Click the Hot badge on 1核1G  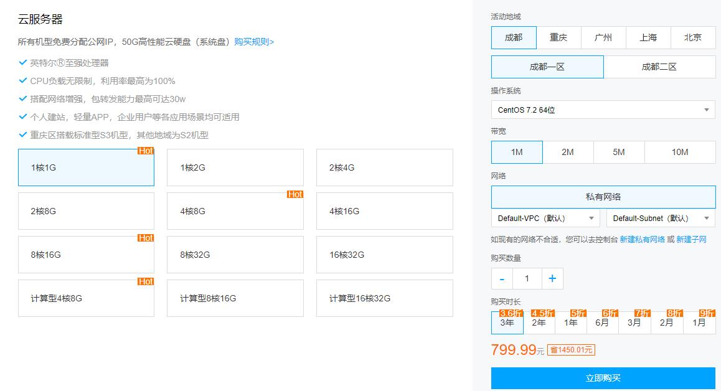click(x=146, y=151)
